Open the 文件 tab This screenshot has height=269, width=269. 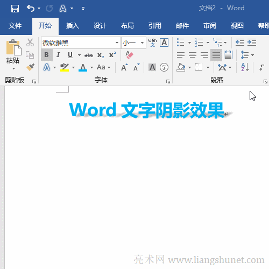pyautogui.click(x=15, y=26)
